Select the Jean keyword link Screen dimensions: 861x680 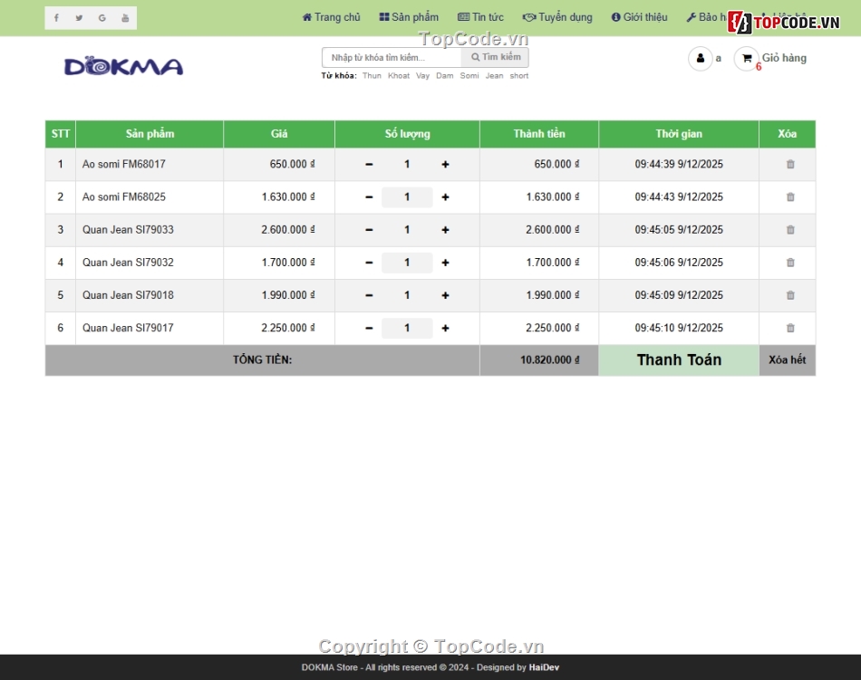tap(494, 76)
